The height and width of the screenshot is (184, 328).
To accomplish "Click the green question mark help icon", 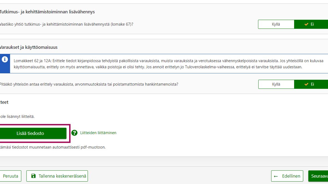I will 74,133.
